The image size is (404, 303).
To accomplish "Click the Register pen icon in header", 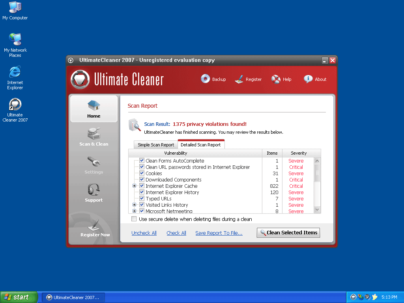I will pyautogui.click(x=239, y=79).
